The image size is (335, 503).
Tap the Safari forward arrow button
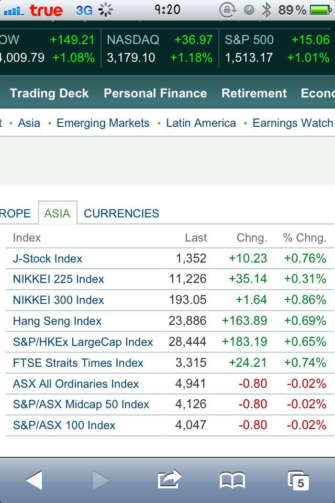coord(100,480)
